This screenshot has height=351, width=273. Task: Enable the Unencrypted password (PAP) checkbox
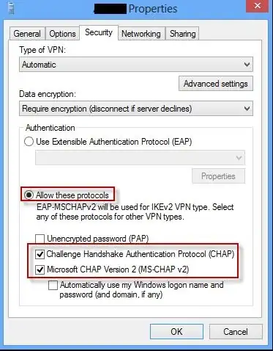pyautogui.click(x=40, y=239)
